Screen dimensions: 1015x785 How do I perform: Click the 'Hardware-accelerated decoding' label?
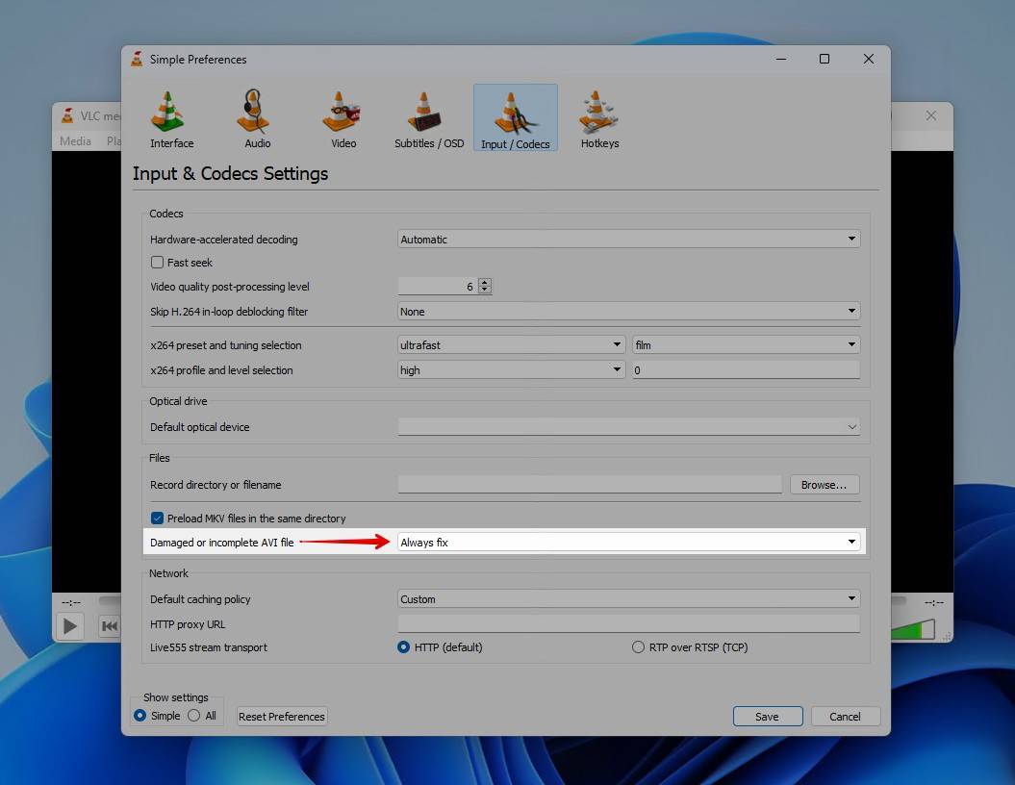tap(224, 240)
